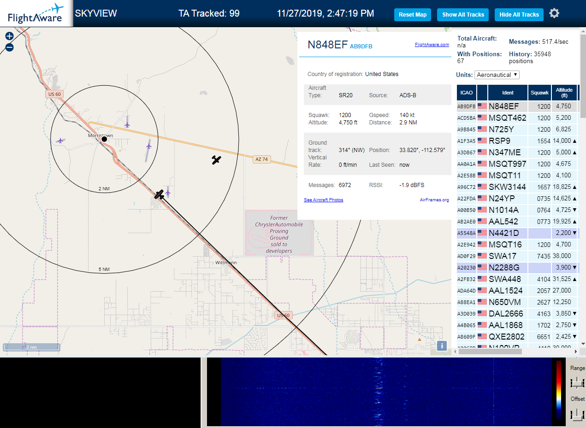
Task: Select SKW3144 aircraft row
Action: pyautogui.click(x=517, y=187)
